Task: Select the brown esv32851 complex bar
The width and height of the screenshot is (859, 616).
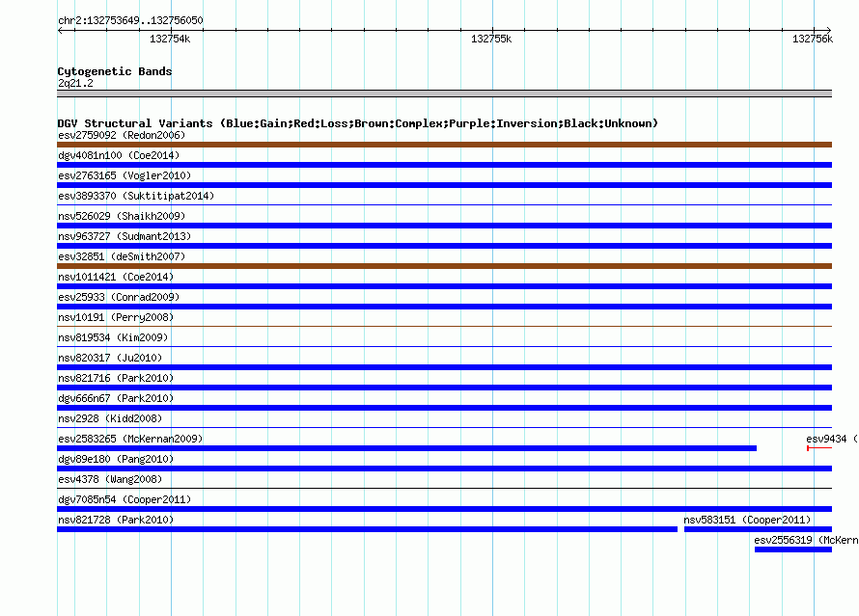Action: [x=444, y=266]
